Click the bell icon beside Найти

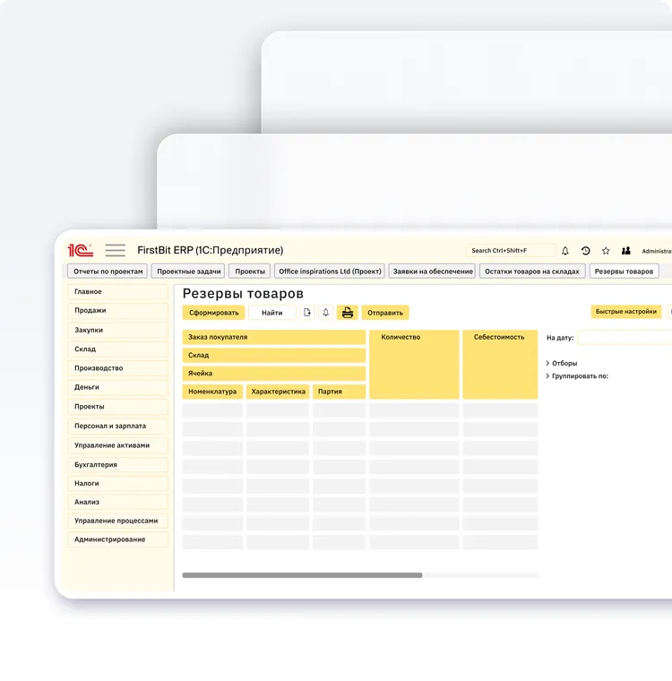tap(326, 313)
